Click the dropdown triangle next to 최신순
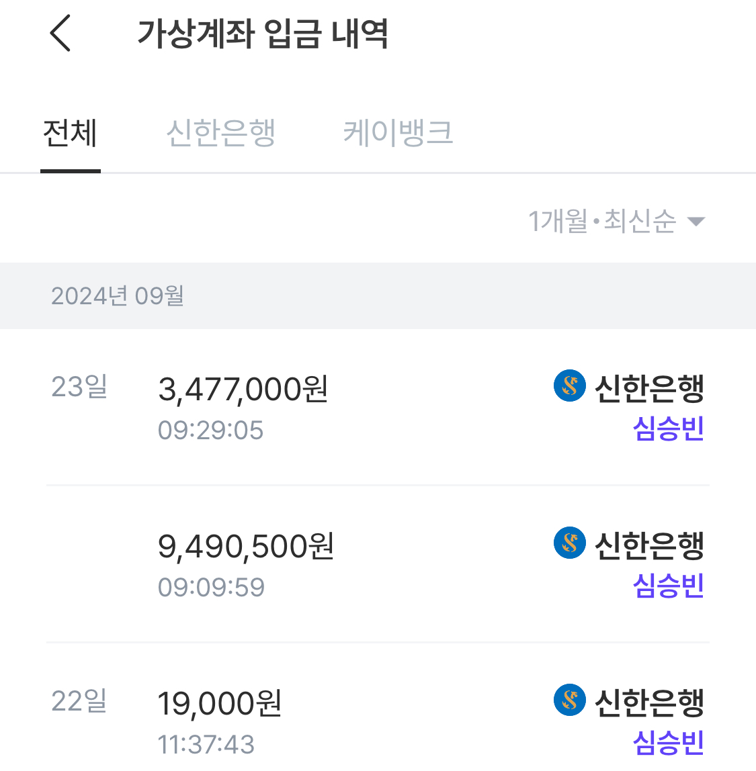Screen dimensions: 756x771 click(696, 222)
